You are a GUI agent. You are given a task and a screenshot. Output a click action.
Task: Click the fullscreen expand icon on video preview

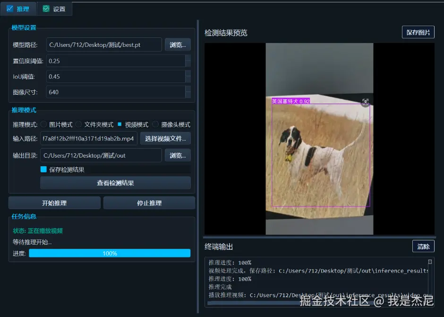(365, 102)
